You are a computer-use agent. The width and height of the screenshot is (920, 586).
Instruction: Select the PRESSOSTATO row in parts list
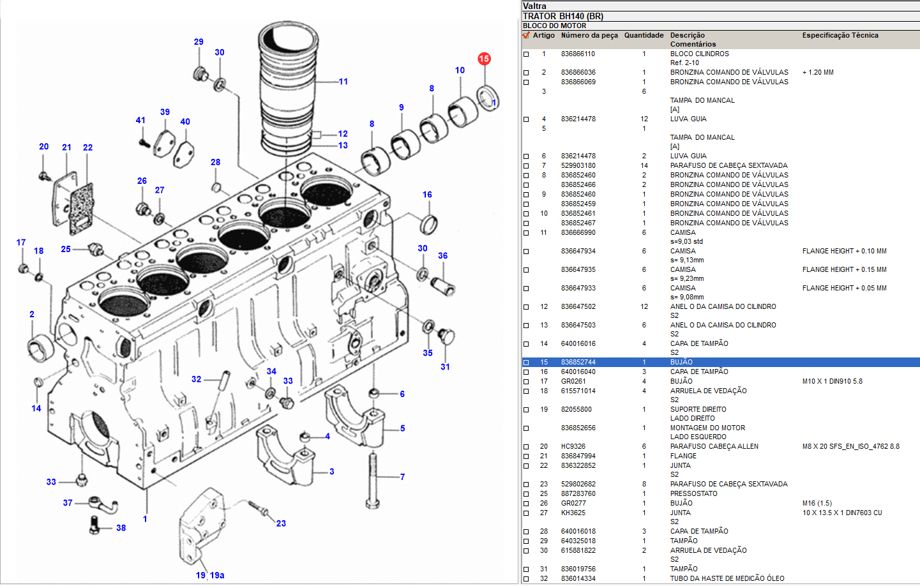tap(693, 493)
